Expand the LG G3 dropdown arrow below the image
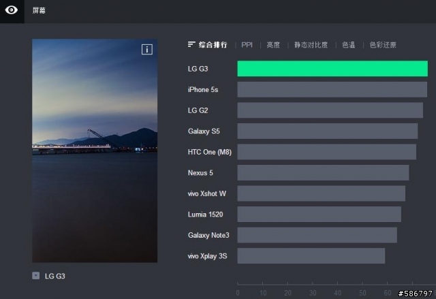Viewport: 436px width, 299px height. [35, 276]
